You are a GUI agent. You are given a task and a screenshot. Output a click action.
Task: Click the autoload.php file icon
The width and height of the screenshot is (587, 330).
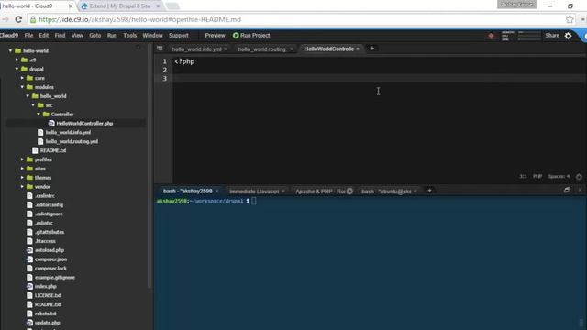[29, 250]
